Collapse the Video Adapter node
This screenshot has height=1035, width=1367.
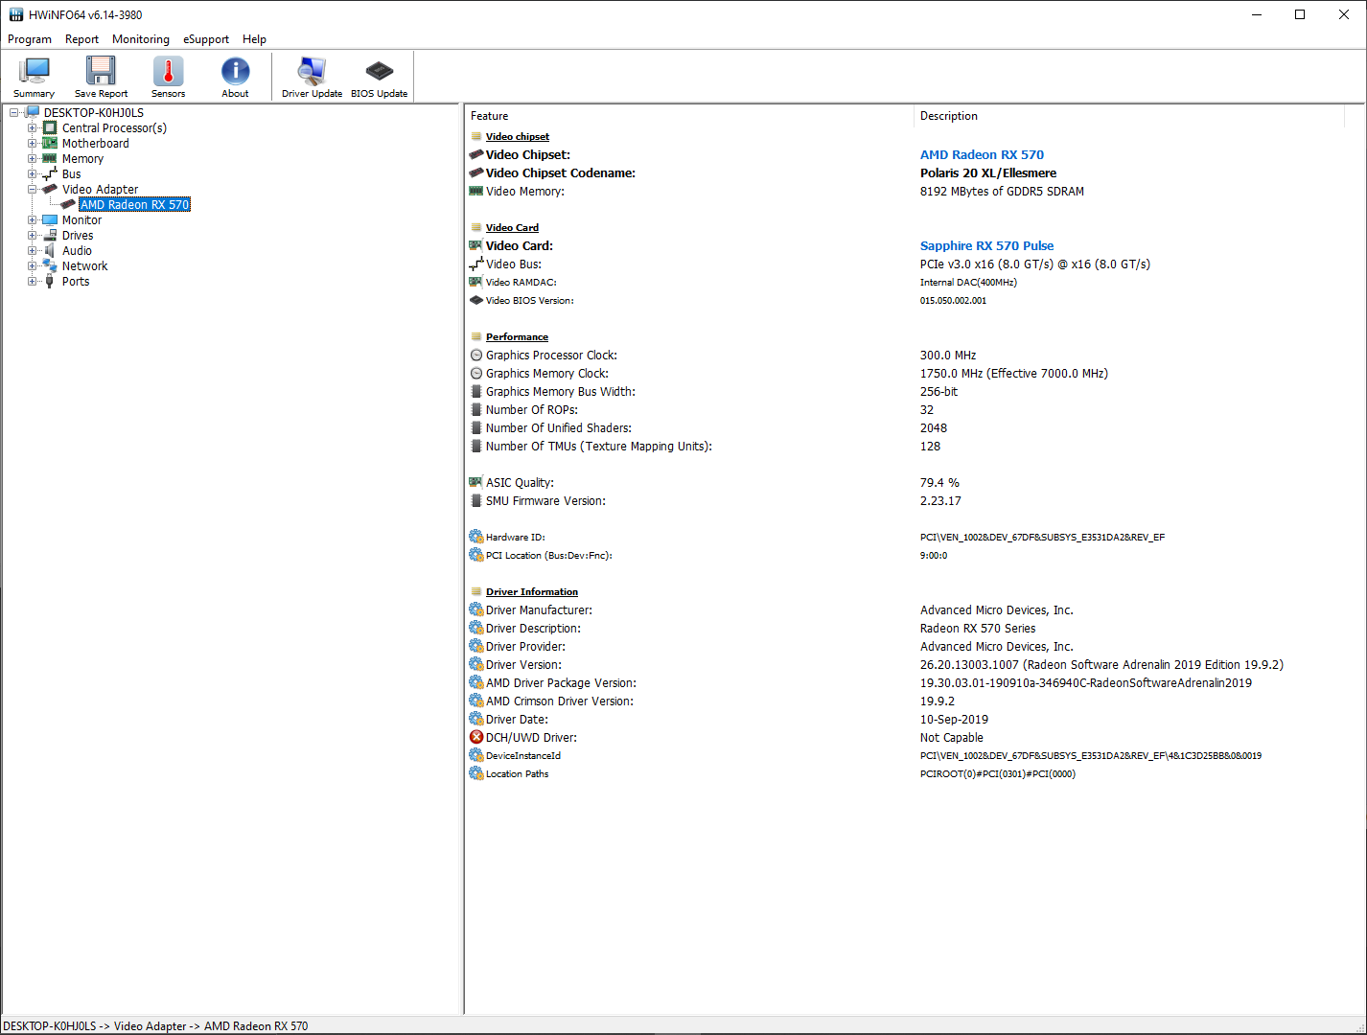pyautogui.click(x=32, y=189)
